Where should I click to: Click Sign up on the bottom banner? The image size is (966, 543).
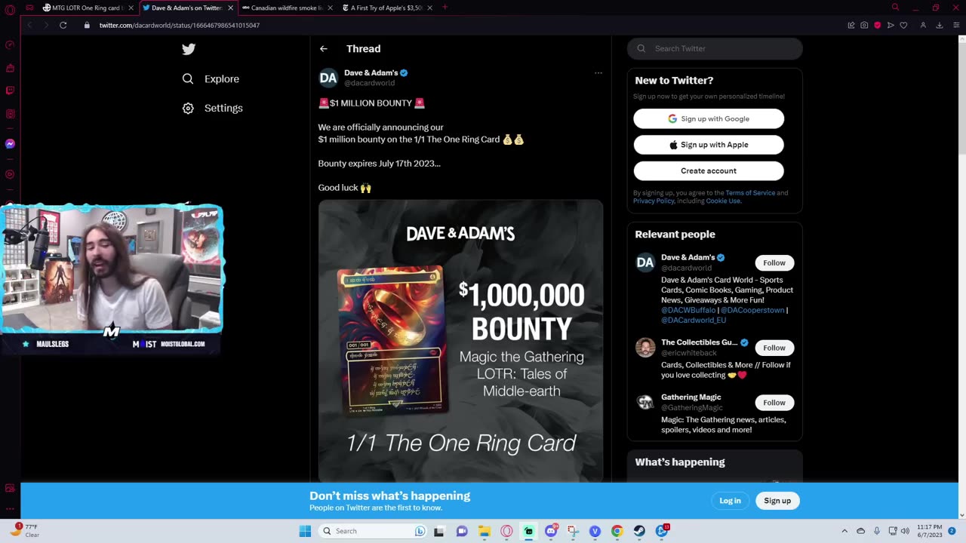click(777, 501)
